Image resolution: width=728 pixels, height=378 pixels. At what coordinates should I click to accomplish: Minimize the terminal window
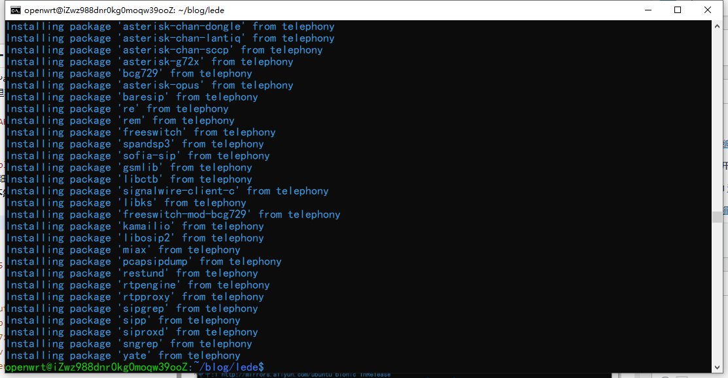click(647, 10)
